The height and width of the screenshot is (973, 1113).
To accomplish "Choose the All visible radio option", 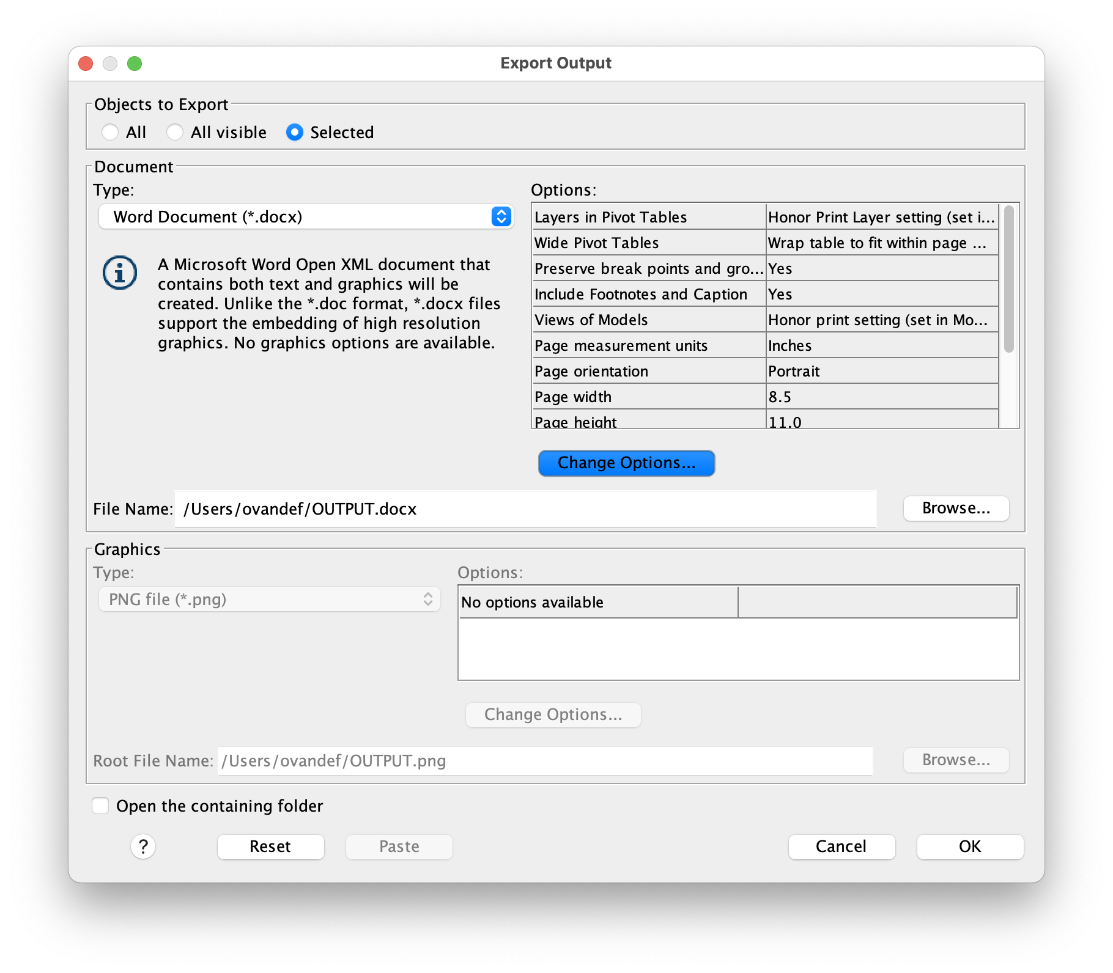I will click(175, 132).
